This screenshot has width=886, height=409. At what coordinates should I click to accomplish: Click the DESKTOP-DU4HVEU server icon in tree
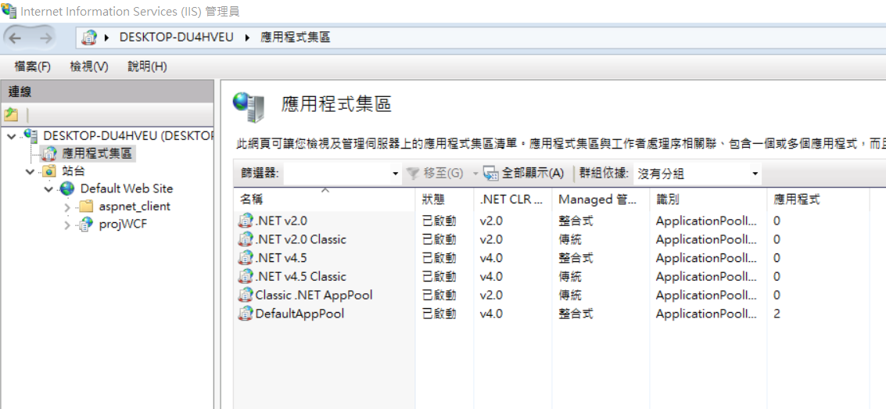click(x=31, y=135)
